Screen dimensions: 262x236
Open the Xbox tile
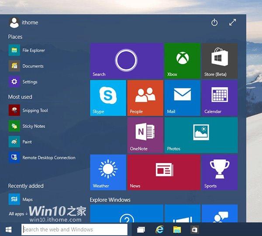pos(182,61)
